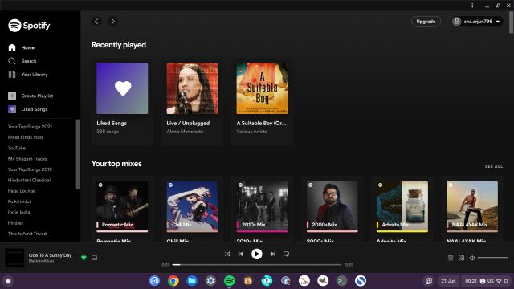Click the main page vertical scrollbar
This screenshot has height=289, width=514.
[511, 23]
